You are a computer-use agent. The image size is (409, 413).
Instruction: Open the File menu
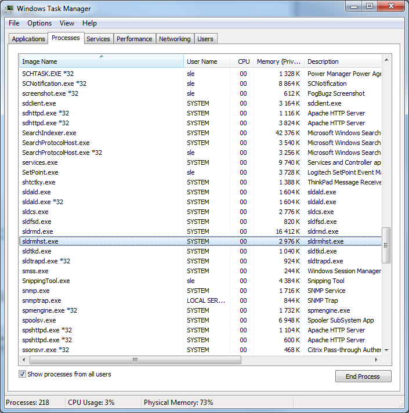tap(14, 23)
